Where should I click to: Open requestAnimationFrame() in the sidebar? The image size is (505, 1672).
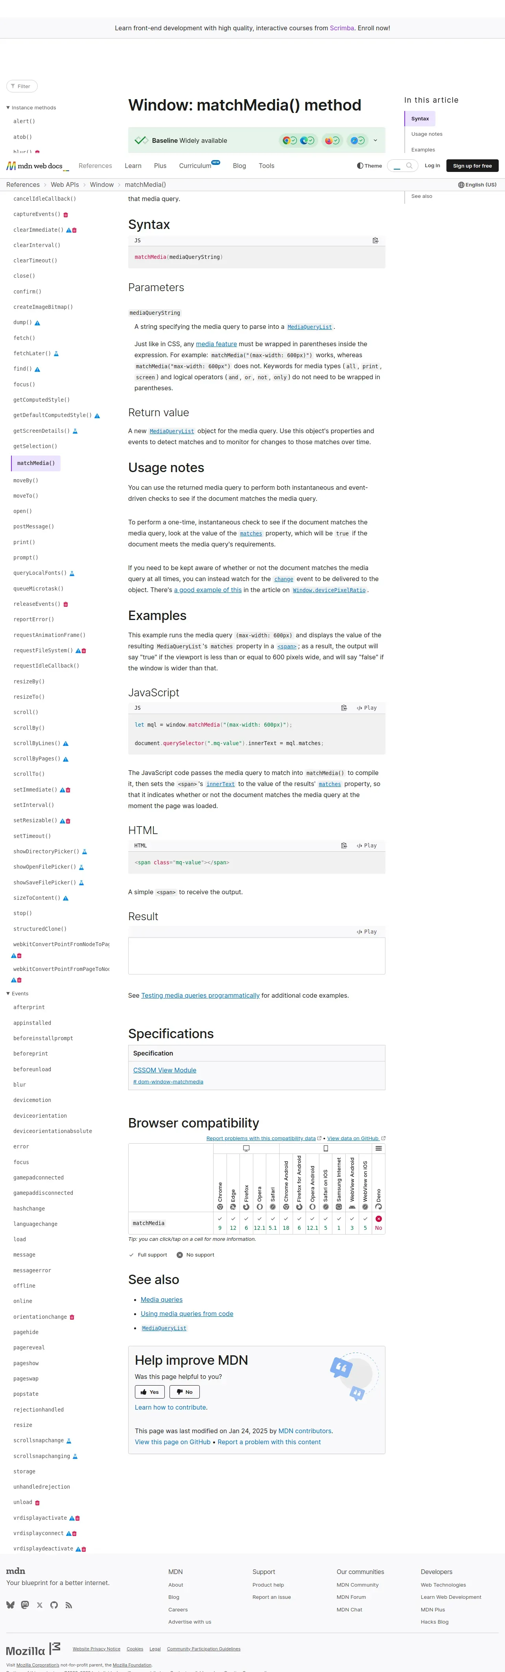(49, 635)
